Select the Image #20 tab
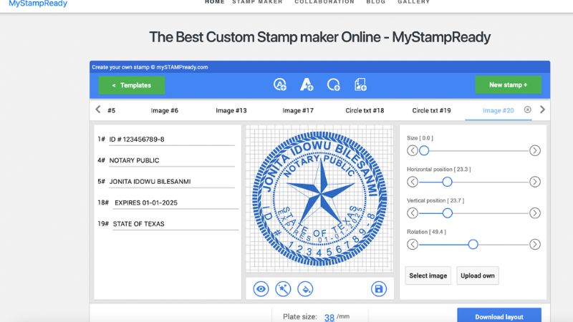The width and height of the screenshot is (573, 322). click(x=498, y=111)
